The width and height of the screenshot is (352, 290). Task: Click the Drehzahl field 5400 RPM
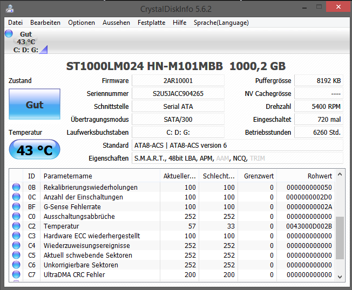click(319, 106)
